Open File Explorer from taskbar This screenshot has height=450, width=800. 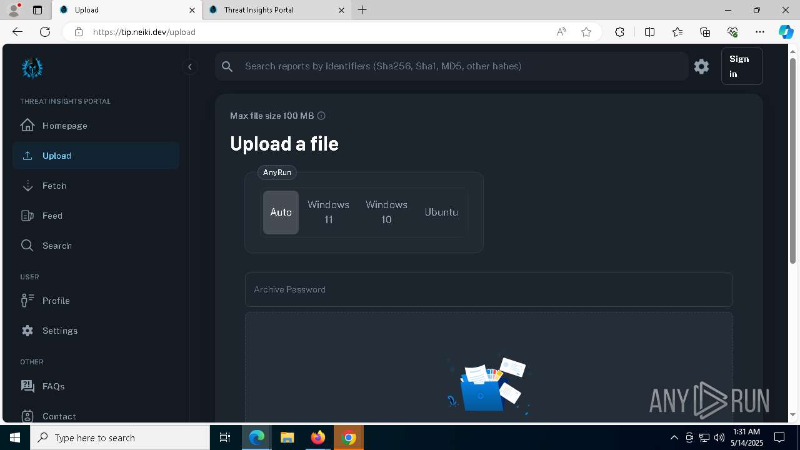[287, 437]
